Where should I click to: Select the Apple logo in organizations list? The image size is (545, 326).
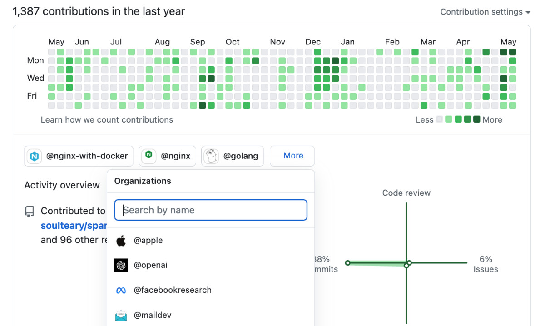coord(121,241)
